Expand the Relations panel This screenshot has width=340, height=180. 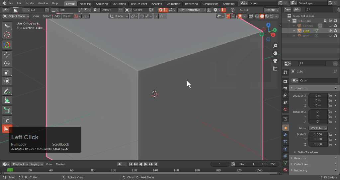point(300,158)
